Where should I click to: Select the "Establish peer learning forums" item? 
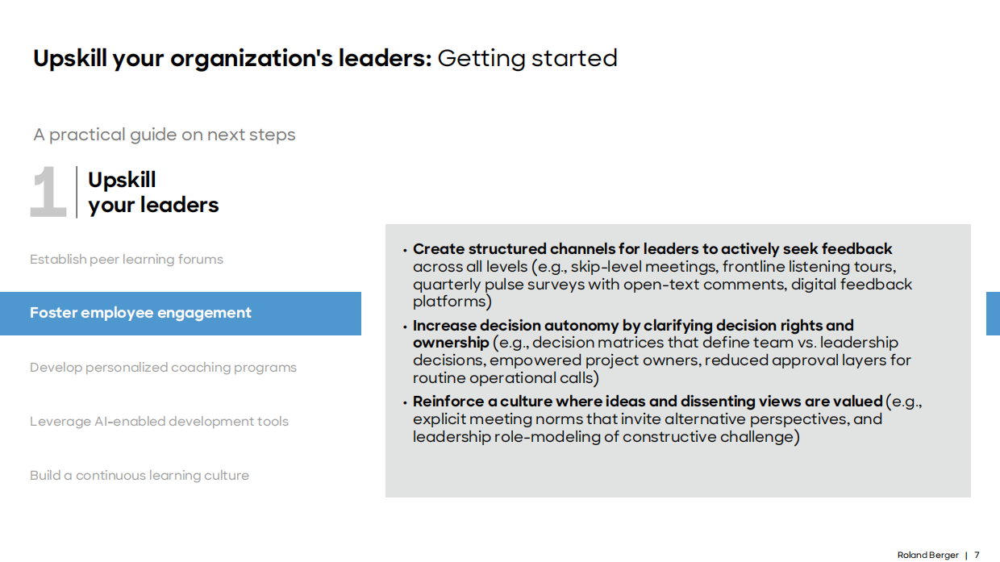(x=127, y=260)
